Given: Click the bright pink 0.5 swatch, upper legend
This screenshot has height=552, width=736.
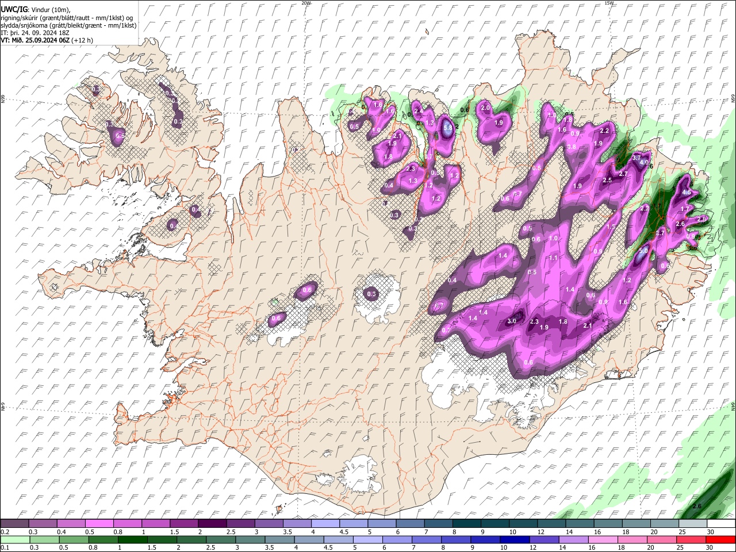Looking at the screenshot, I should click(99, 524).
